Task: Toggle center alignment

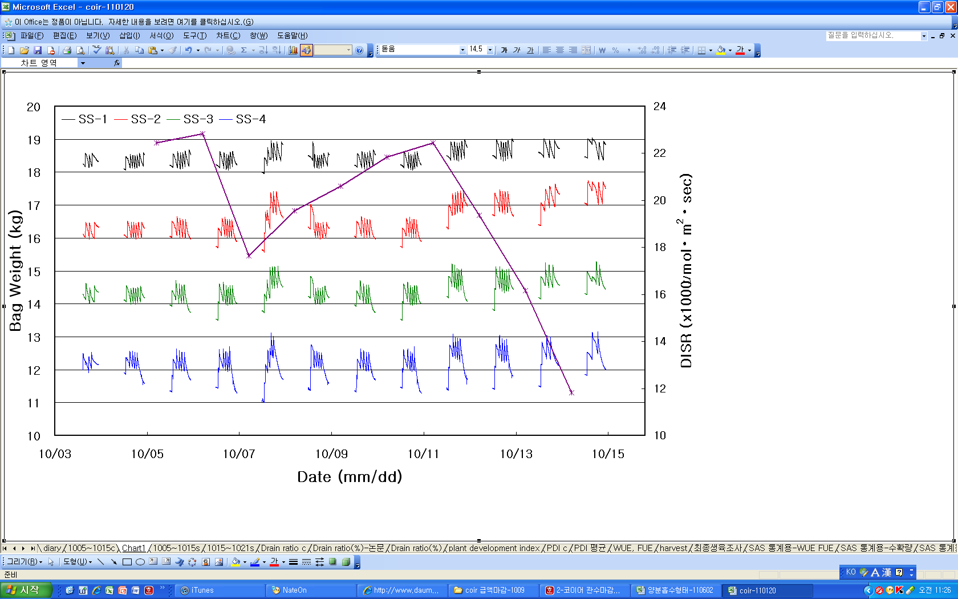Action: pos(560,50)
